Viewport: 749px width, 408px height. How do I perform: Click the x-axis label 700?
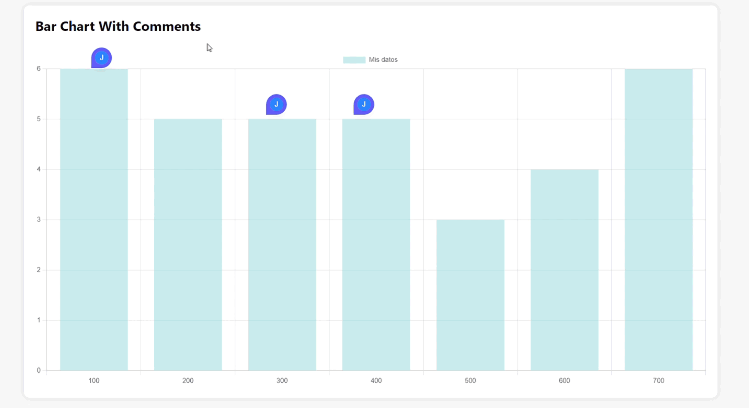(658, 381)
